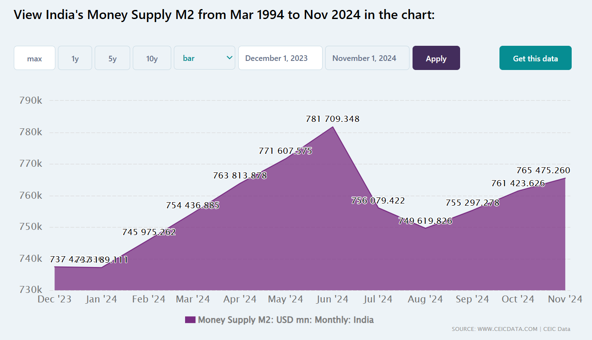Click the November 1, 2024 end date field
Viewport: 592px width, 340px height.
click(x=367, y=58)
